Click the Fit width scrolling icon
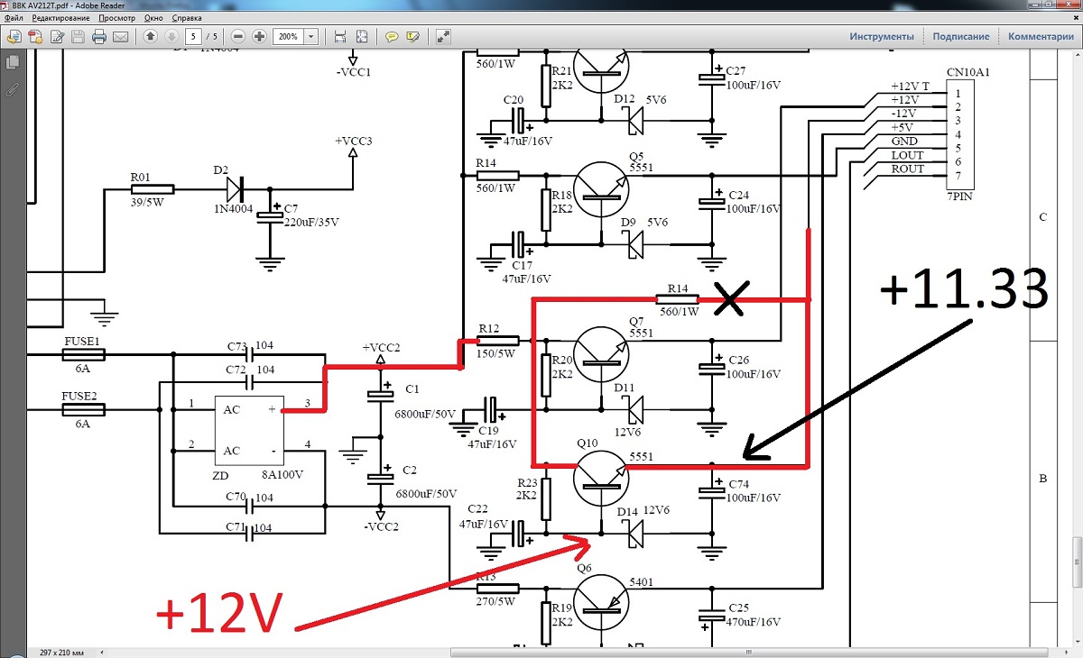 pyautogui.click(x=340, y=37)
